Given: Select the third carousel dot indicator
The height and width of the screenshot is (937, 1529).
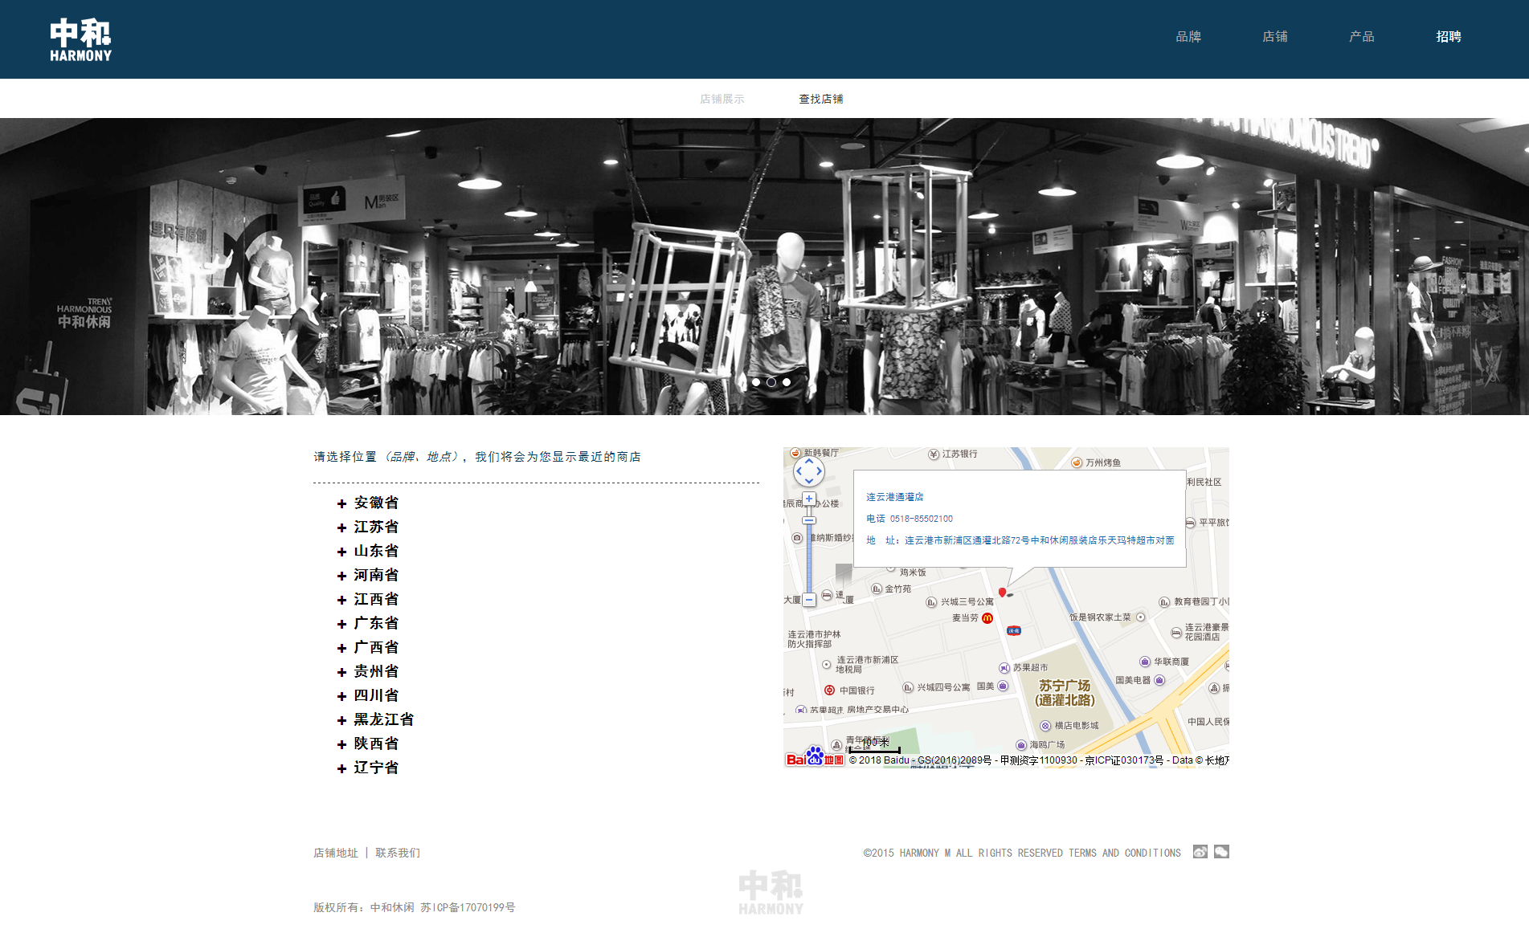Looking at the screenshot, I should 787,382.
